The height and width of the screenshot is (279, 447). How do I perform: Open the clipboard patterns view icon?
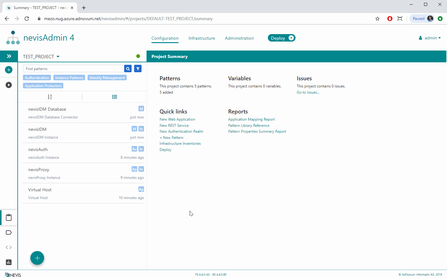tap(9, 217)
